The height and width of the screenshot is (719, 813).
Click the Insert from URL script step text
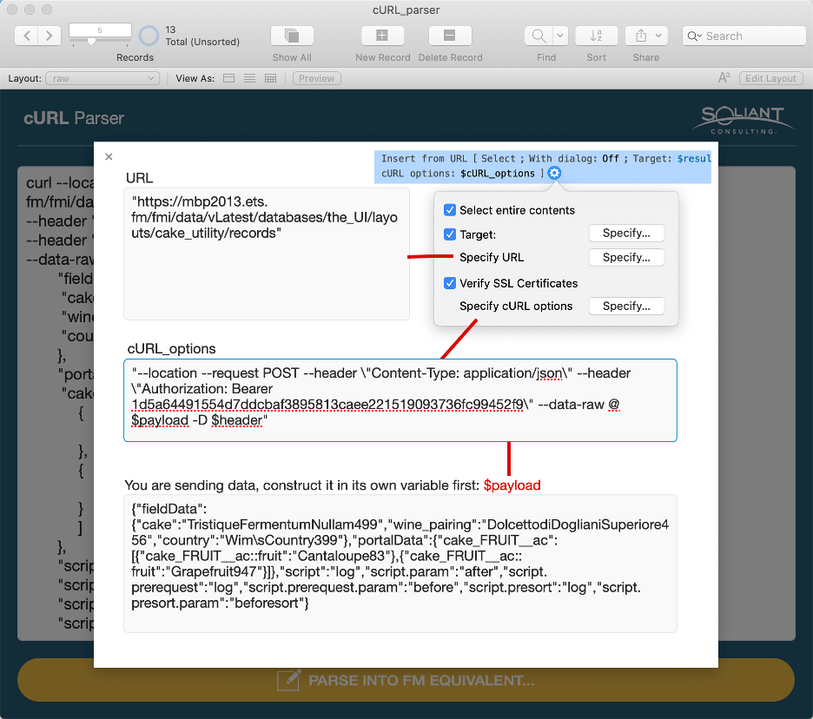[x=543, y=166]
